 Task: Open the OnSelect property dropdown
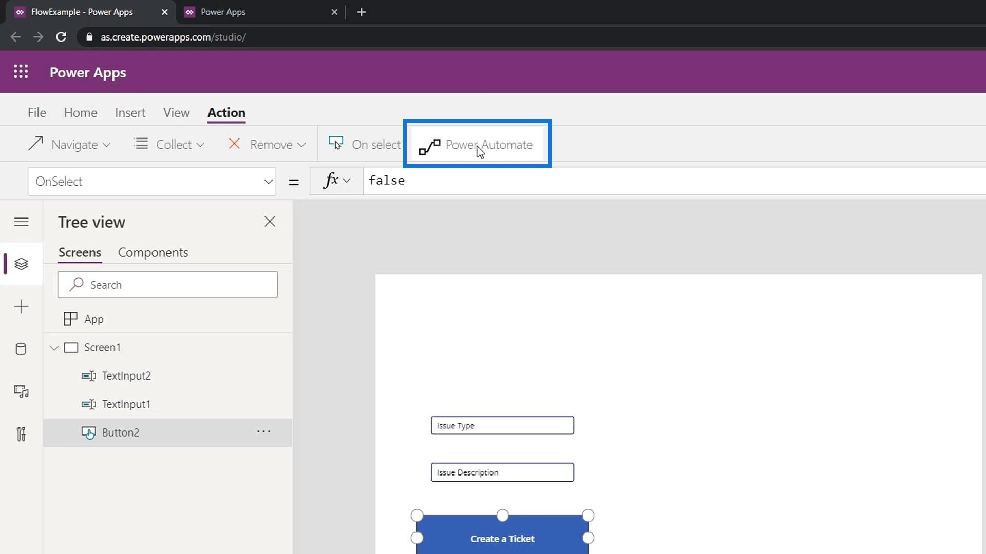tap(151, 182)
